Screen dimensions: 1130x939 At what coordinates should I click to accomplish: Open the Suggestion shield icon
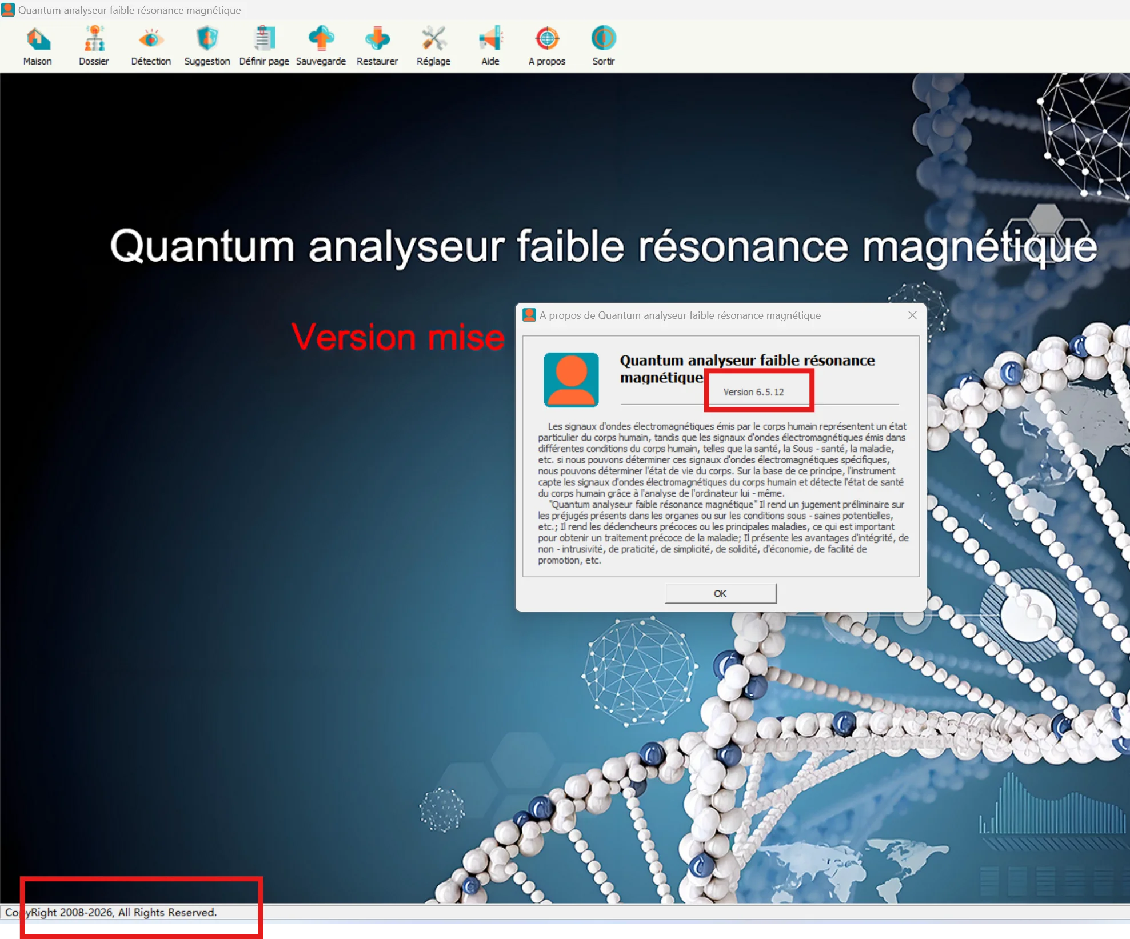pos(207,39)
